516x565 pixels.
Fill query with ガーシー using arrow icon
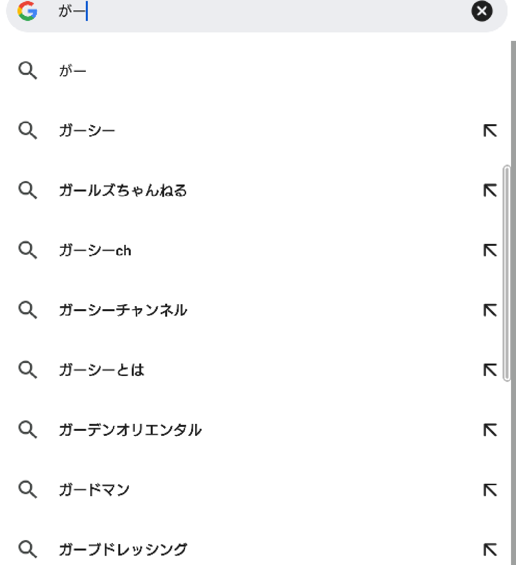pyautogui.click(x=490, y=131)
